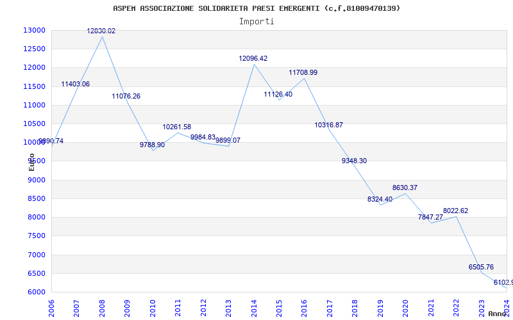This screenshot has height=320, width=513.
Task: Click the x-axis year label 2009
Action: [x=127, y=308]
